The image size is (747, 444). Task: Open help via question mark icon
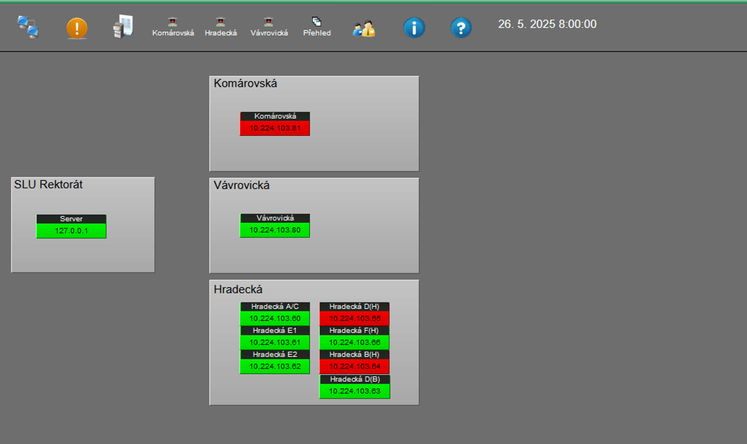tap(461, 28)
